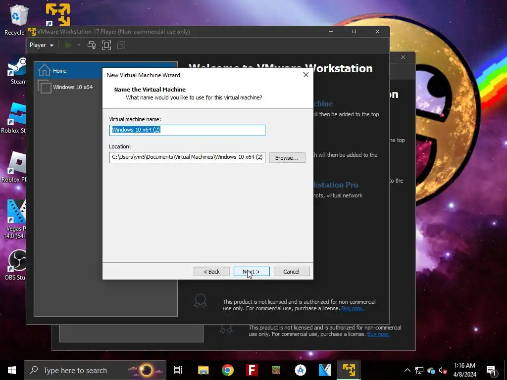Click Send Ctrl+Alt+Del toolbar icon
This screenshot has height=380, width=507.
pyautogui.click(x=92, y=45)
